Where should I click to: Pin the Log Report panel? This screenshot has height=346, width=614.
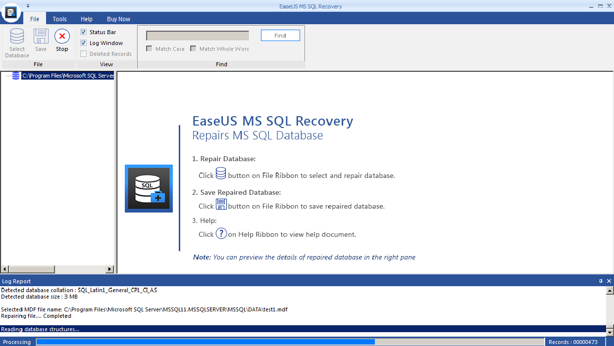pyautogui.click(x=601, y=281)
